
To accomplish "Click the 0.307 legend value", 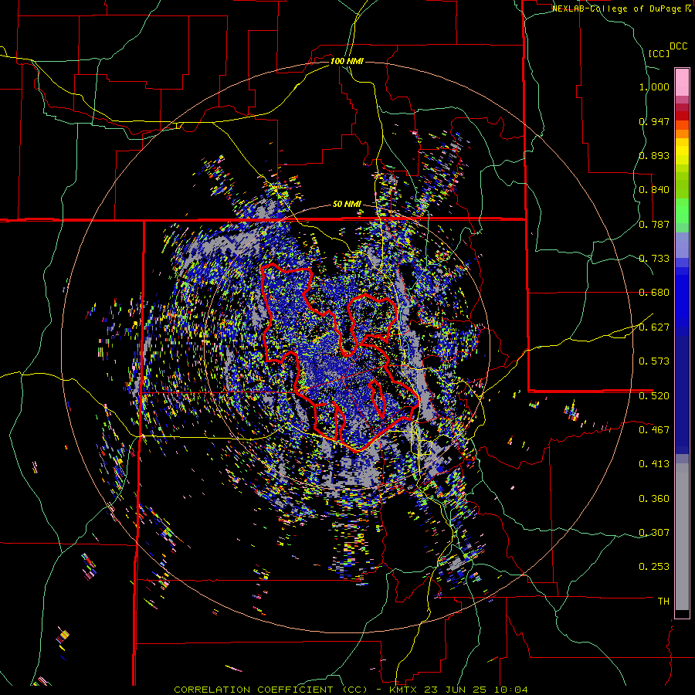I will (654, 533).
